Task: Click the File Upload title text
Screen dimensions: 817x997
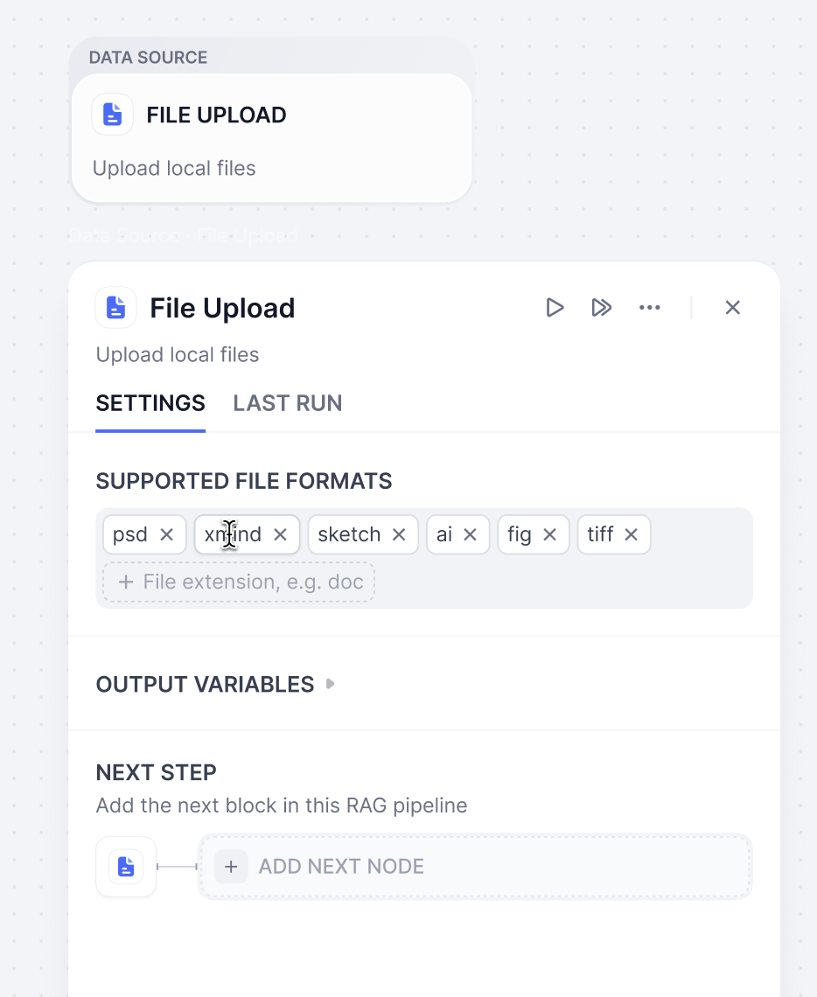Action: click(222, 308)
